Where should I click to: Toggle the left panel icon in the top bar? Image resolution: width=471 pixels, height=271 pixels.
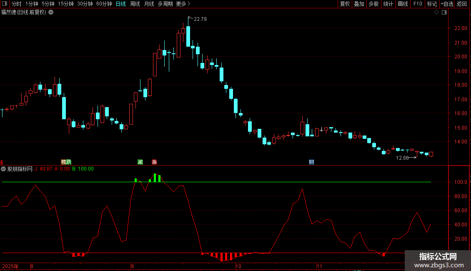point(5,4)
